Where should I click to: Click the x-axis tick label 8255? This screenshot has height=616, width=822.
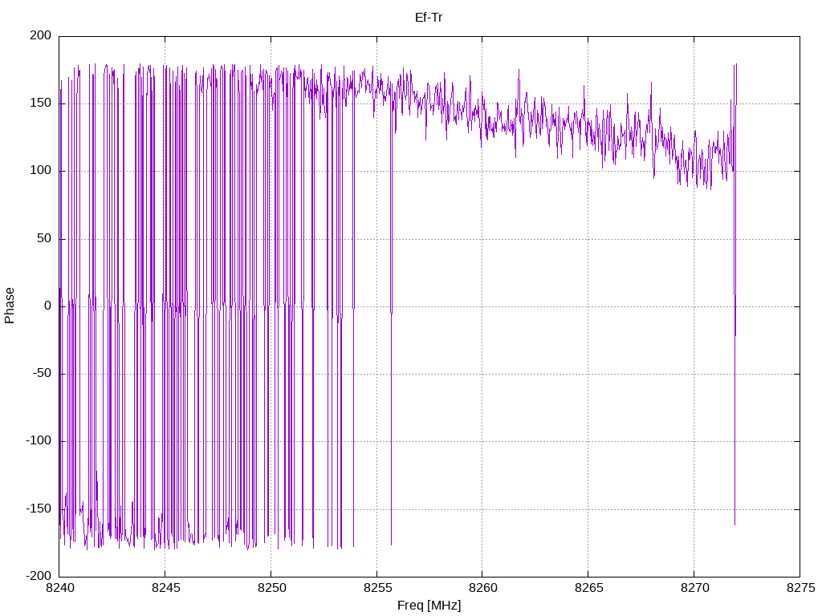[377, 588]
